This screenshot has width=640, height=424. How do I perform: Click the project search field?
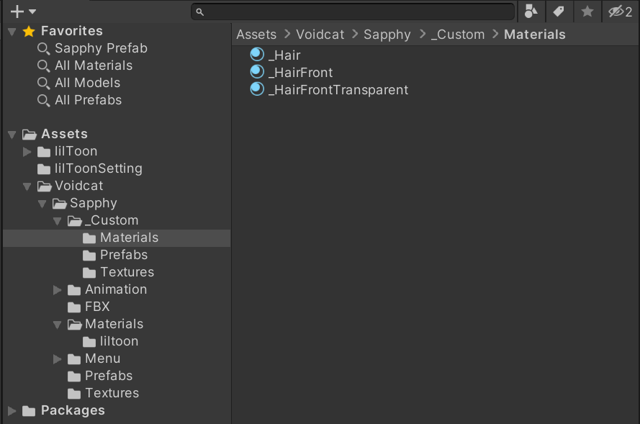pos(353,12)
